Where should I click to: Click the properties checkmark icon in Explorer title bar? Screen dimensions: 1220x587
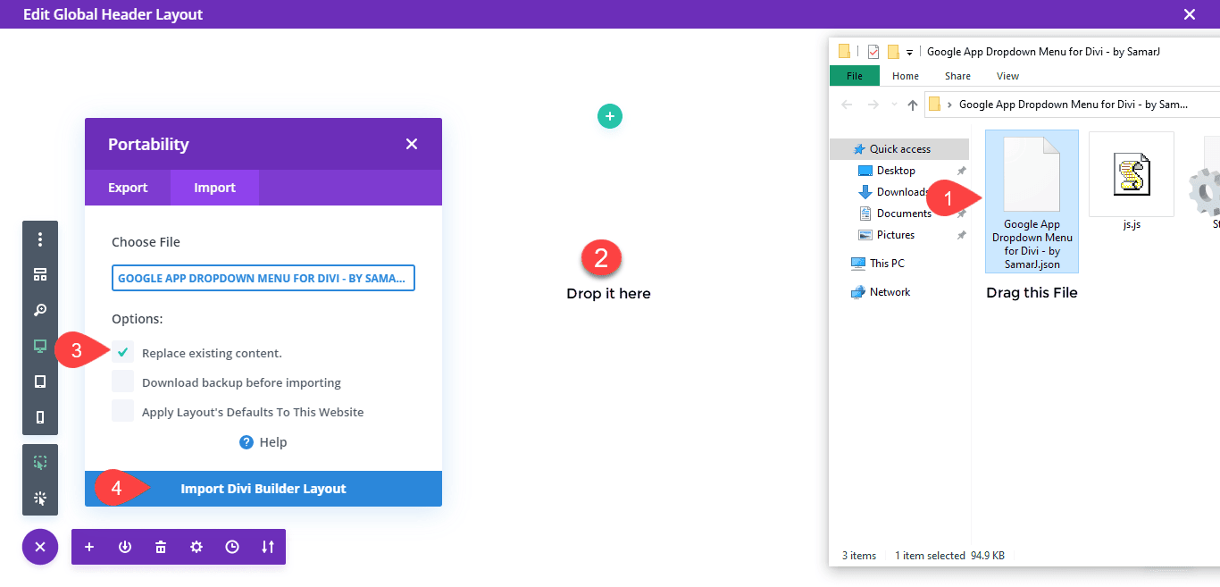point(873,52)
